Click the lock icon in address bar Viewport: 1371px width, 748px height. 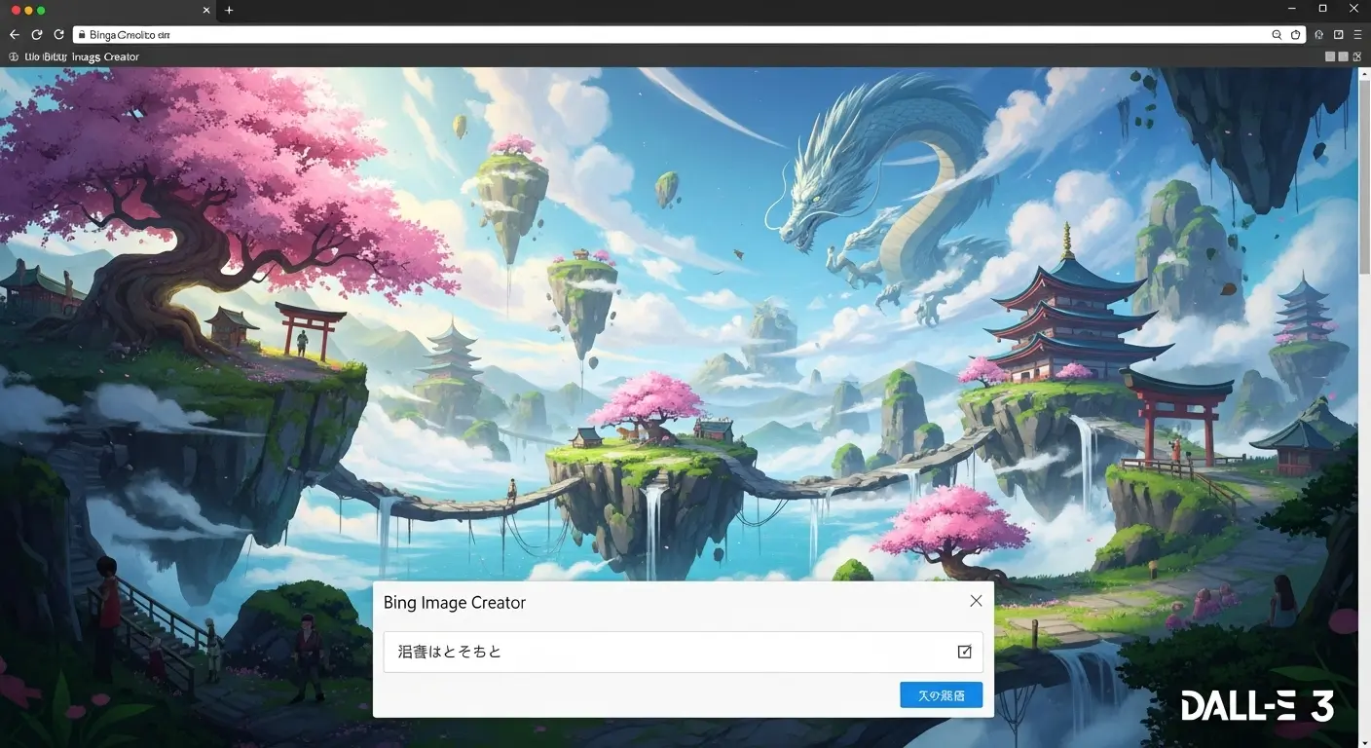(82, 35)
